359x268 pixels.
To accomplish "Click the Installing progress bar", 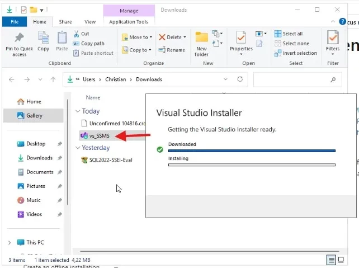I will 252,165.
